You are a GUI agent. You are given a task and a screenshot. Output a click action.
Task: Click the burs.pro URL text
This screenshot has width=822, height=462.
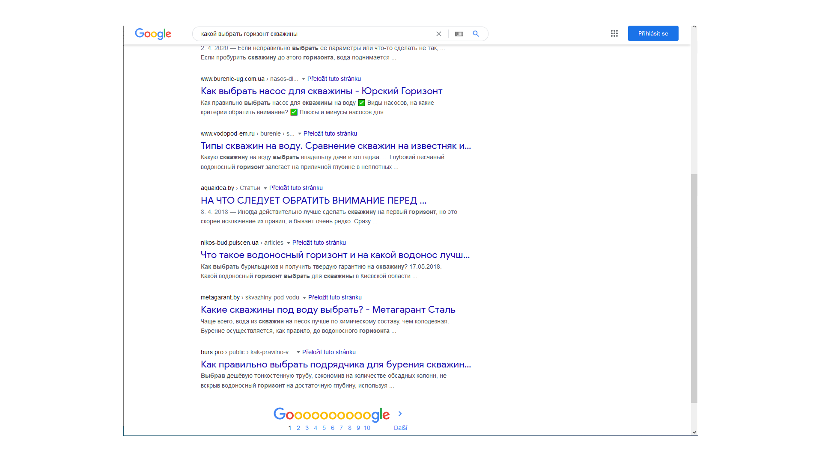click(x=212, y=352)
